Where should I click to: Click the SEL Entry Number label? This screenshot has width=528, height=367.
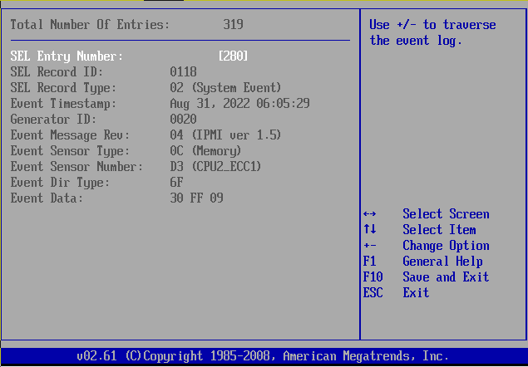(x=67, y=56)
